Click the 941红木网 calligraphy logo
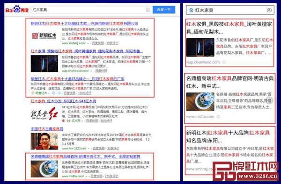 click(44, 113)
